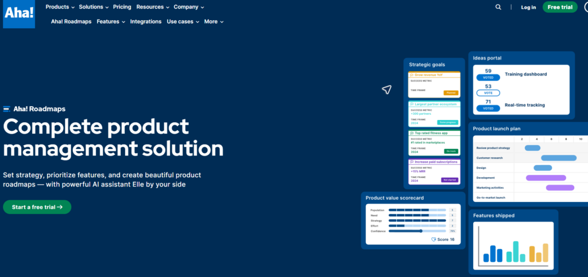The width and height of the screenshot is (588, 277).
Task: Click flag icon on Grow revenue YoY goal
Action: [x=412, y=75]
